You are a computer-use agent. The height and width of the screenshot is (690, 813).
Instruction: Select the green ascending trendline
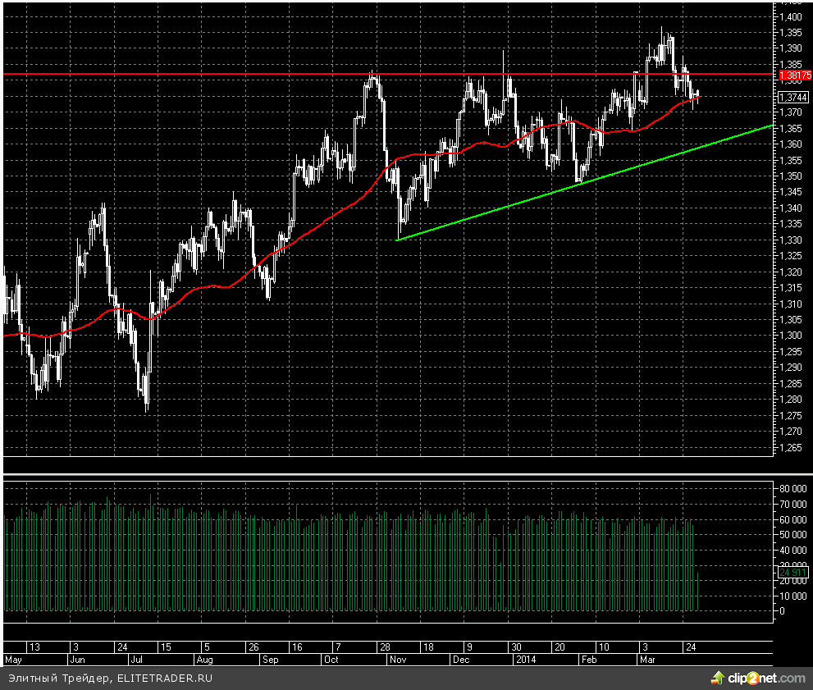pos(574,185)
